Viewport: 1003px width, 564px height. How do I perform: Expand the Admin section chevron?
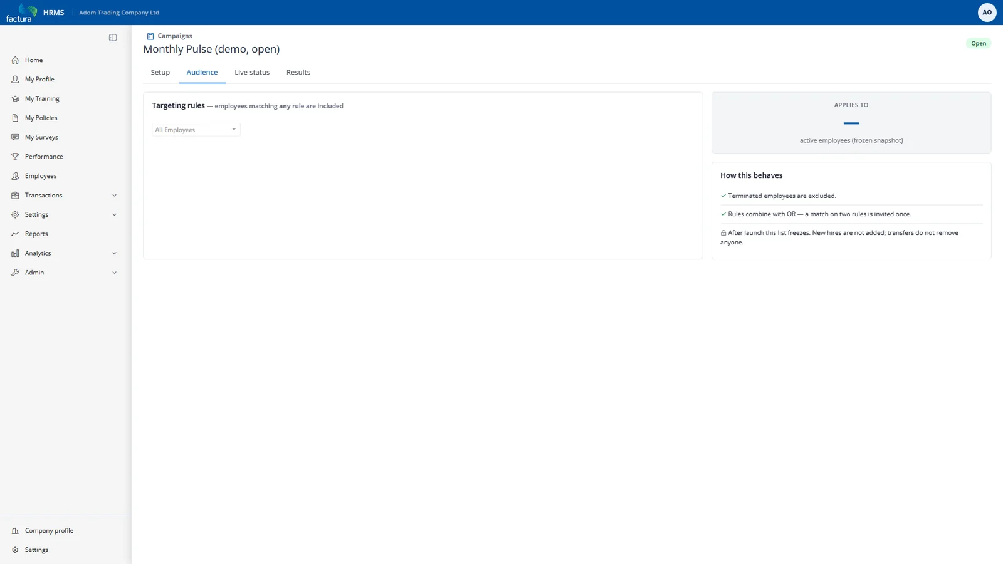114,273
